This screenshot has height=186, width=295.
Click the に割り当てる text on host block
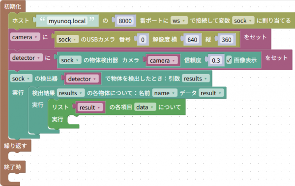pyautogui.click(x=274, y=21)
